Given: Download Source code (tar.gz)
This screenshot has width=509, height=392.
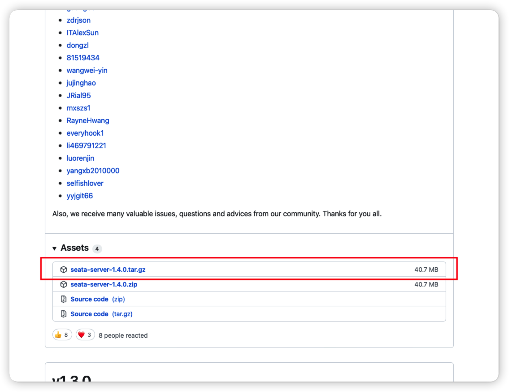Looking at the screenshot, I should [101, 314].
